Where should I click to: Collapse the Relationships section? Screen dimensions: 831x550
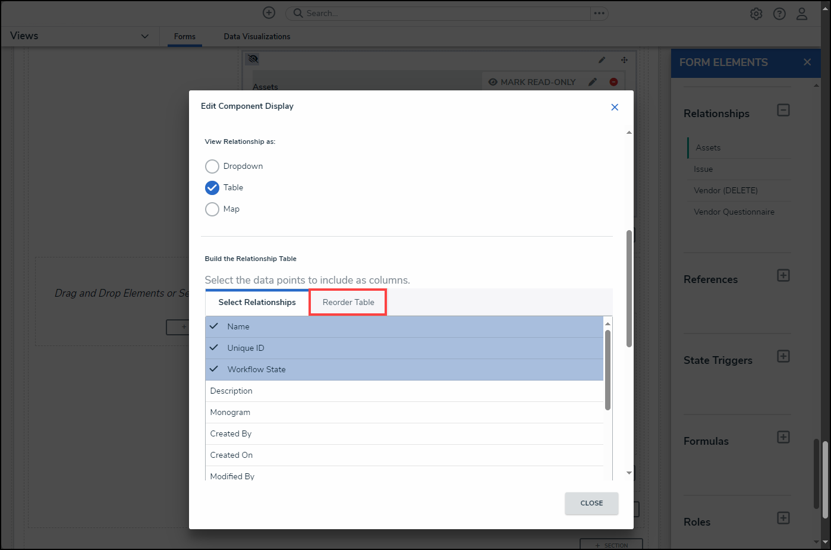(x=783, y=111)
